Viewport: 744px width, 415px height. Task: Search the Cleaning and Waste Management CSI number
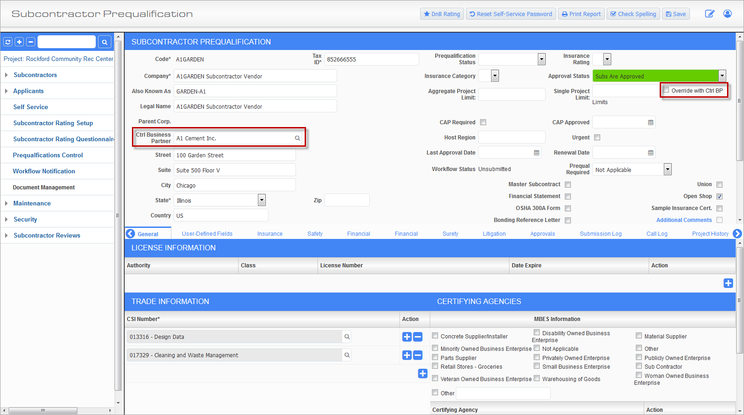pos(347,355)
